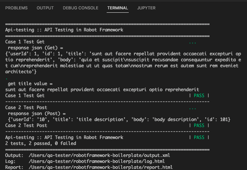Click the 'response json (Get) =' line
The width and height of the screenshot is (247, 170).
[x=36, y=48]
